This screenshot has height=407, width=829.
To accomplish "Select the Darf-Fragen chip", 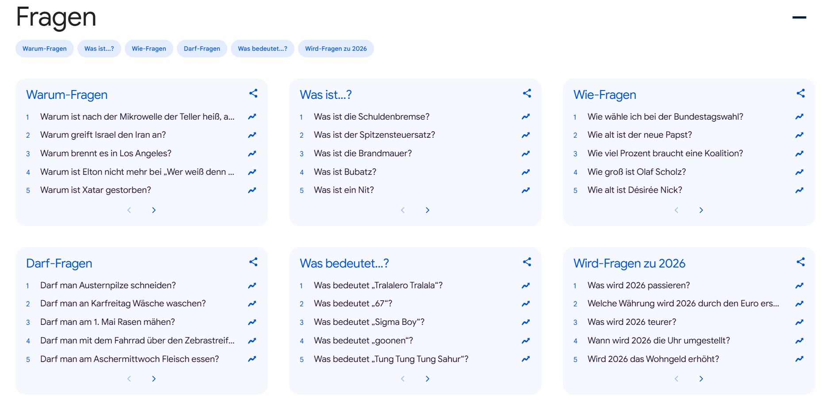I will [202, 49].
